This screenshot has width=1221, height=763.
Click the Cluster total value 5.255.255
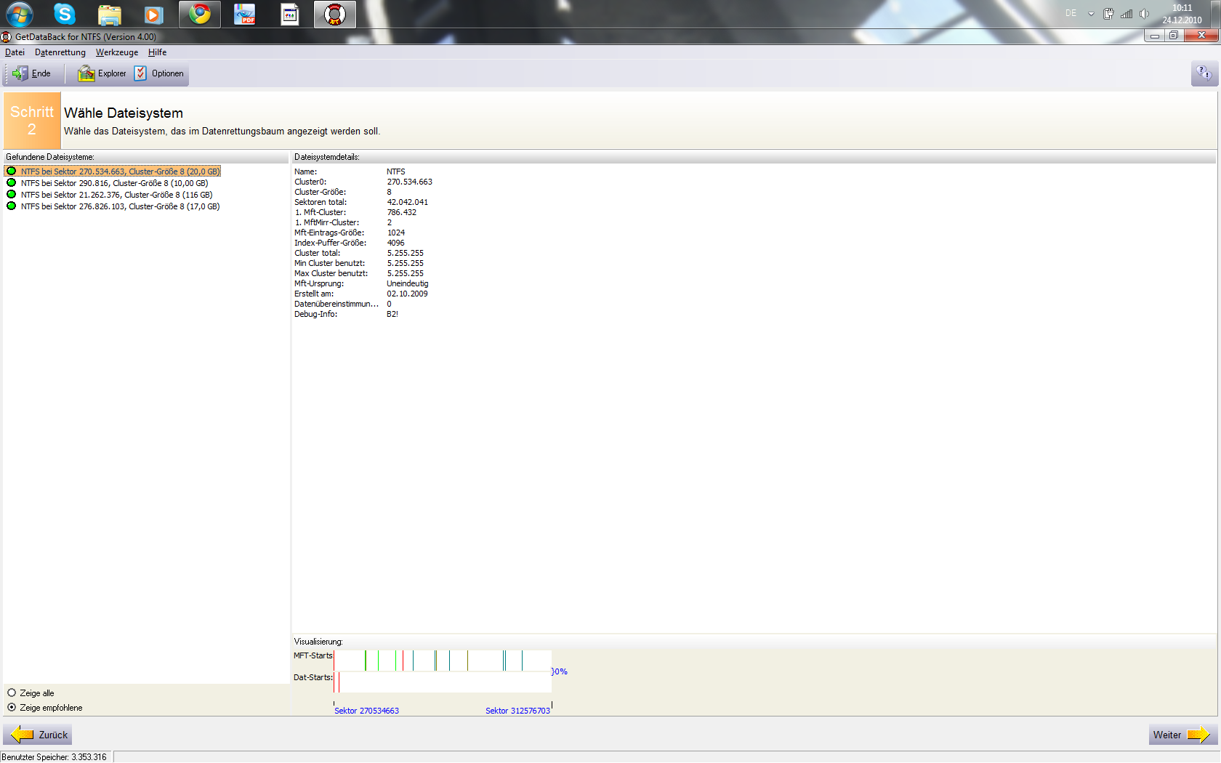coord(405,253)
